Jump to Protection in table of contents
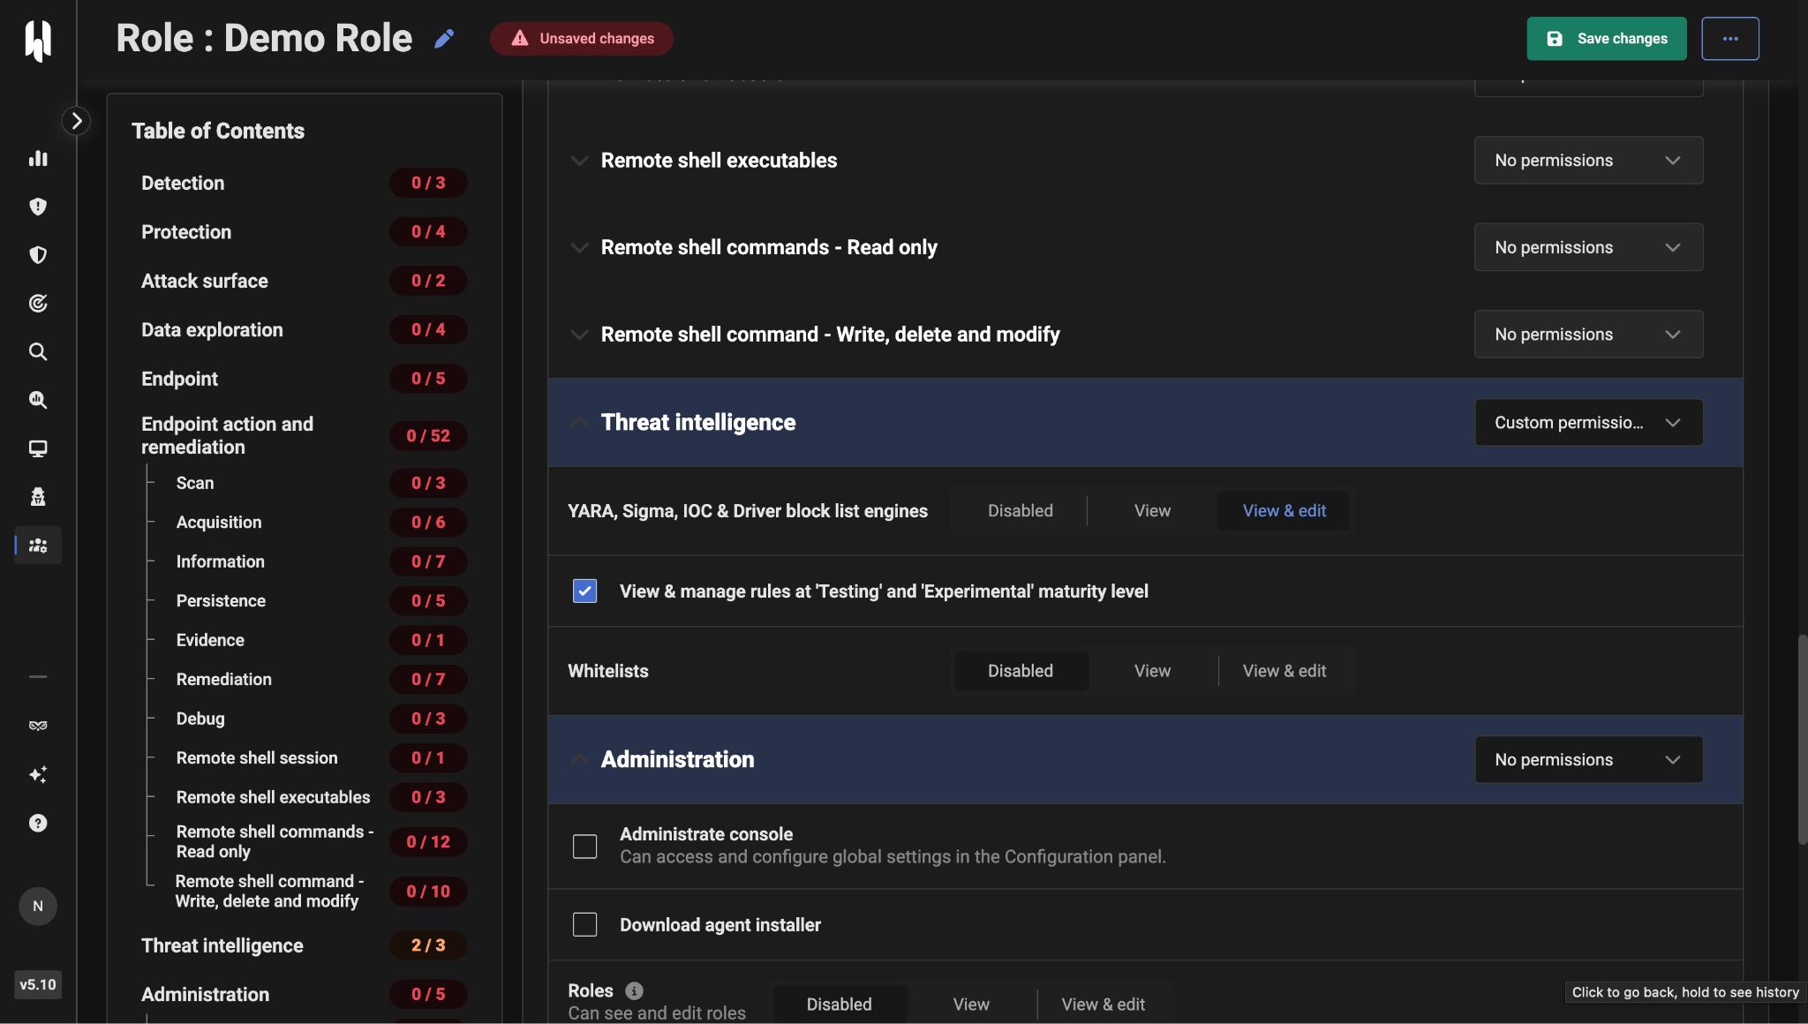 pos(186,231)
